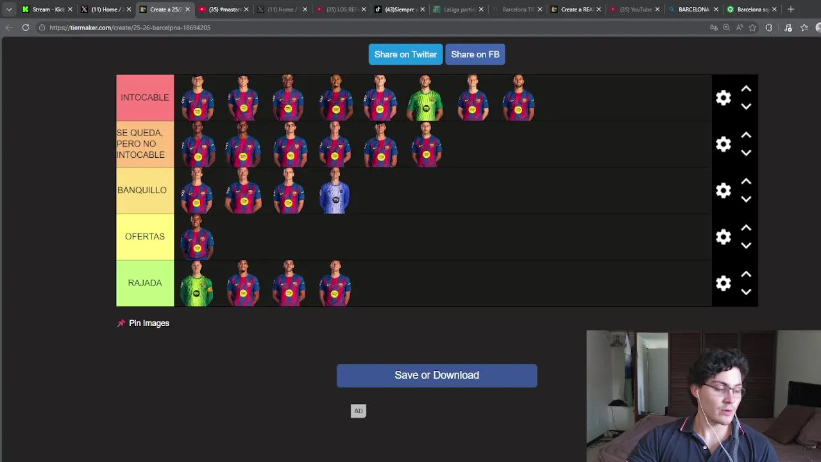Viewport: 821px width, 462px height.
Task: Move the OFERTAS tier up
Action: (746, 228)
